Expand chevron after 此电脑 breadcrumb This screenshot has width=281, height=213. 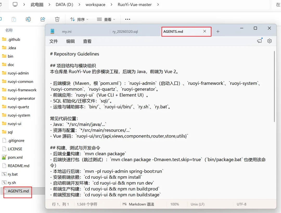pos(49,4)
